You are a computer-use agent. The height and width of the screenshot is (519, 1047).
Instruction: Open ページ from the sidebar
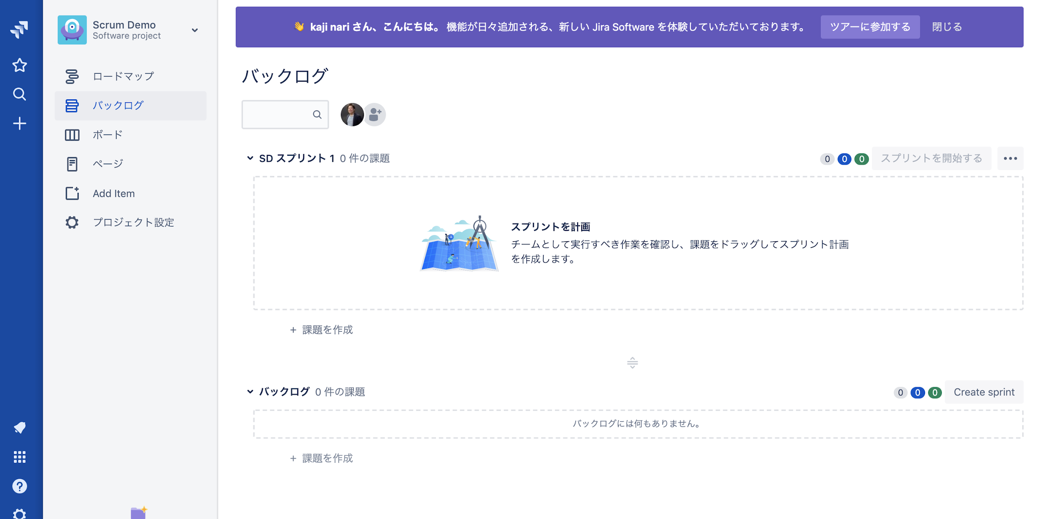pos(130,164)
